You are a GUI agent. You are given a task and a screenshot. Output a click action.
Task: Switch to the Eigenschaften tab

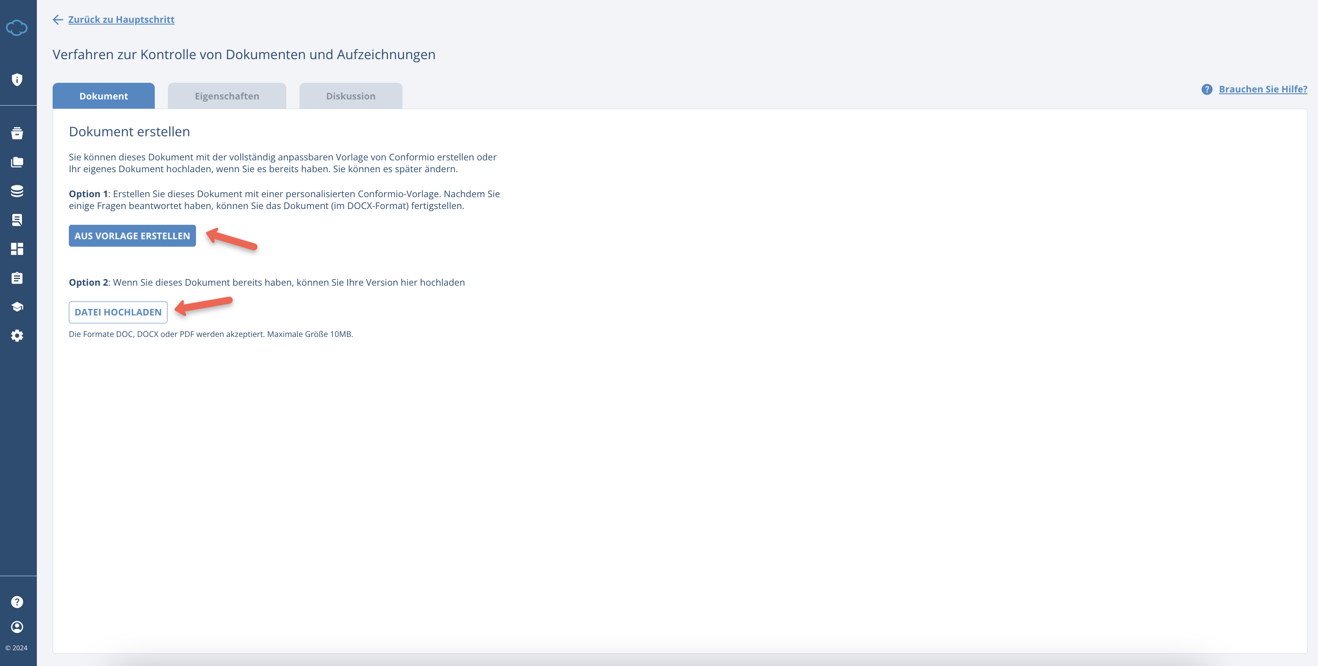(x=227, y=96)
